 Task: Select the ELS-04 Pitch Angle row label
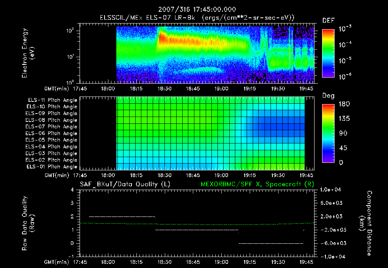[52, 147]
